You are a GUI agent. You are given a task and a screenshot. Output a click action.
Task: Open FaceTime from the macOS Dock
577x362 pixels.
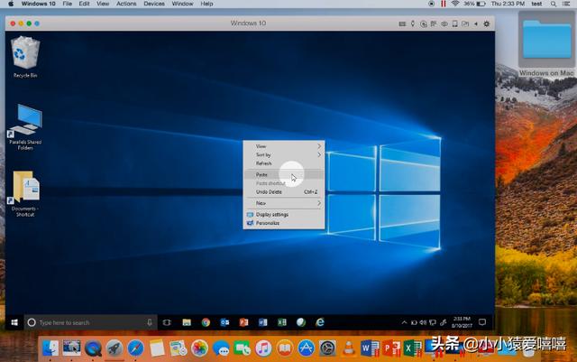pyautogui.click(x=243, y=348)
